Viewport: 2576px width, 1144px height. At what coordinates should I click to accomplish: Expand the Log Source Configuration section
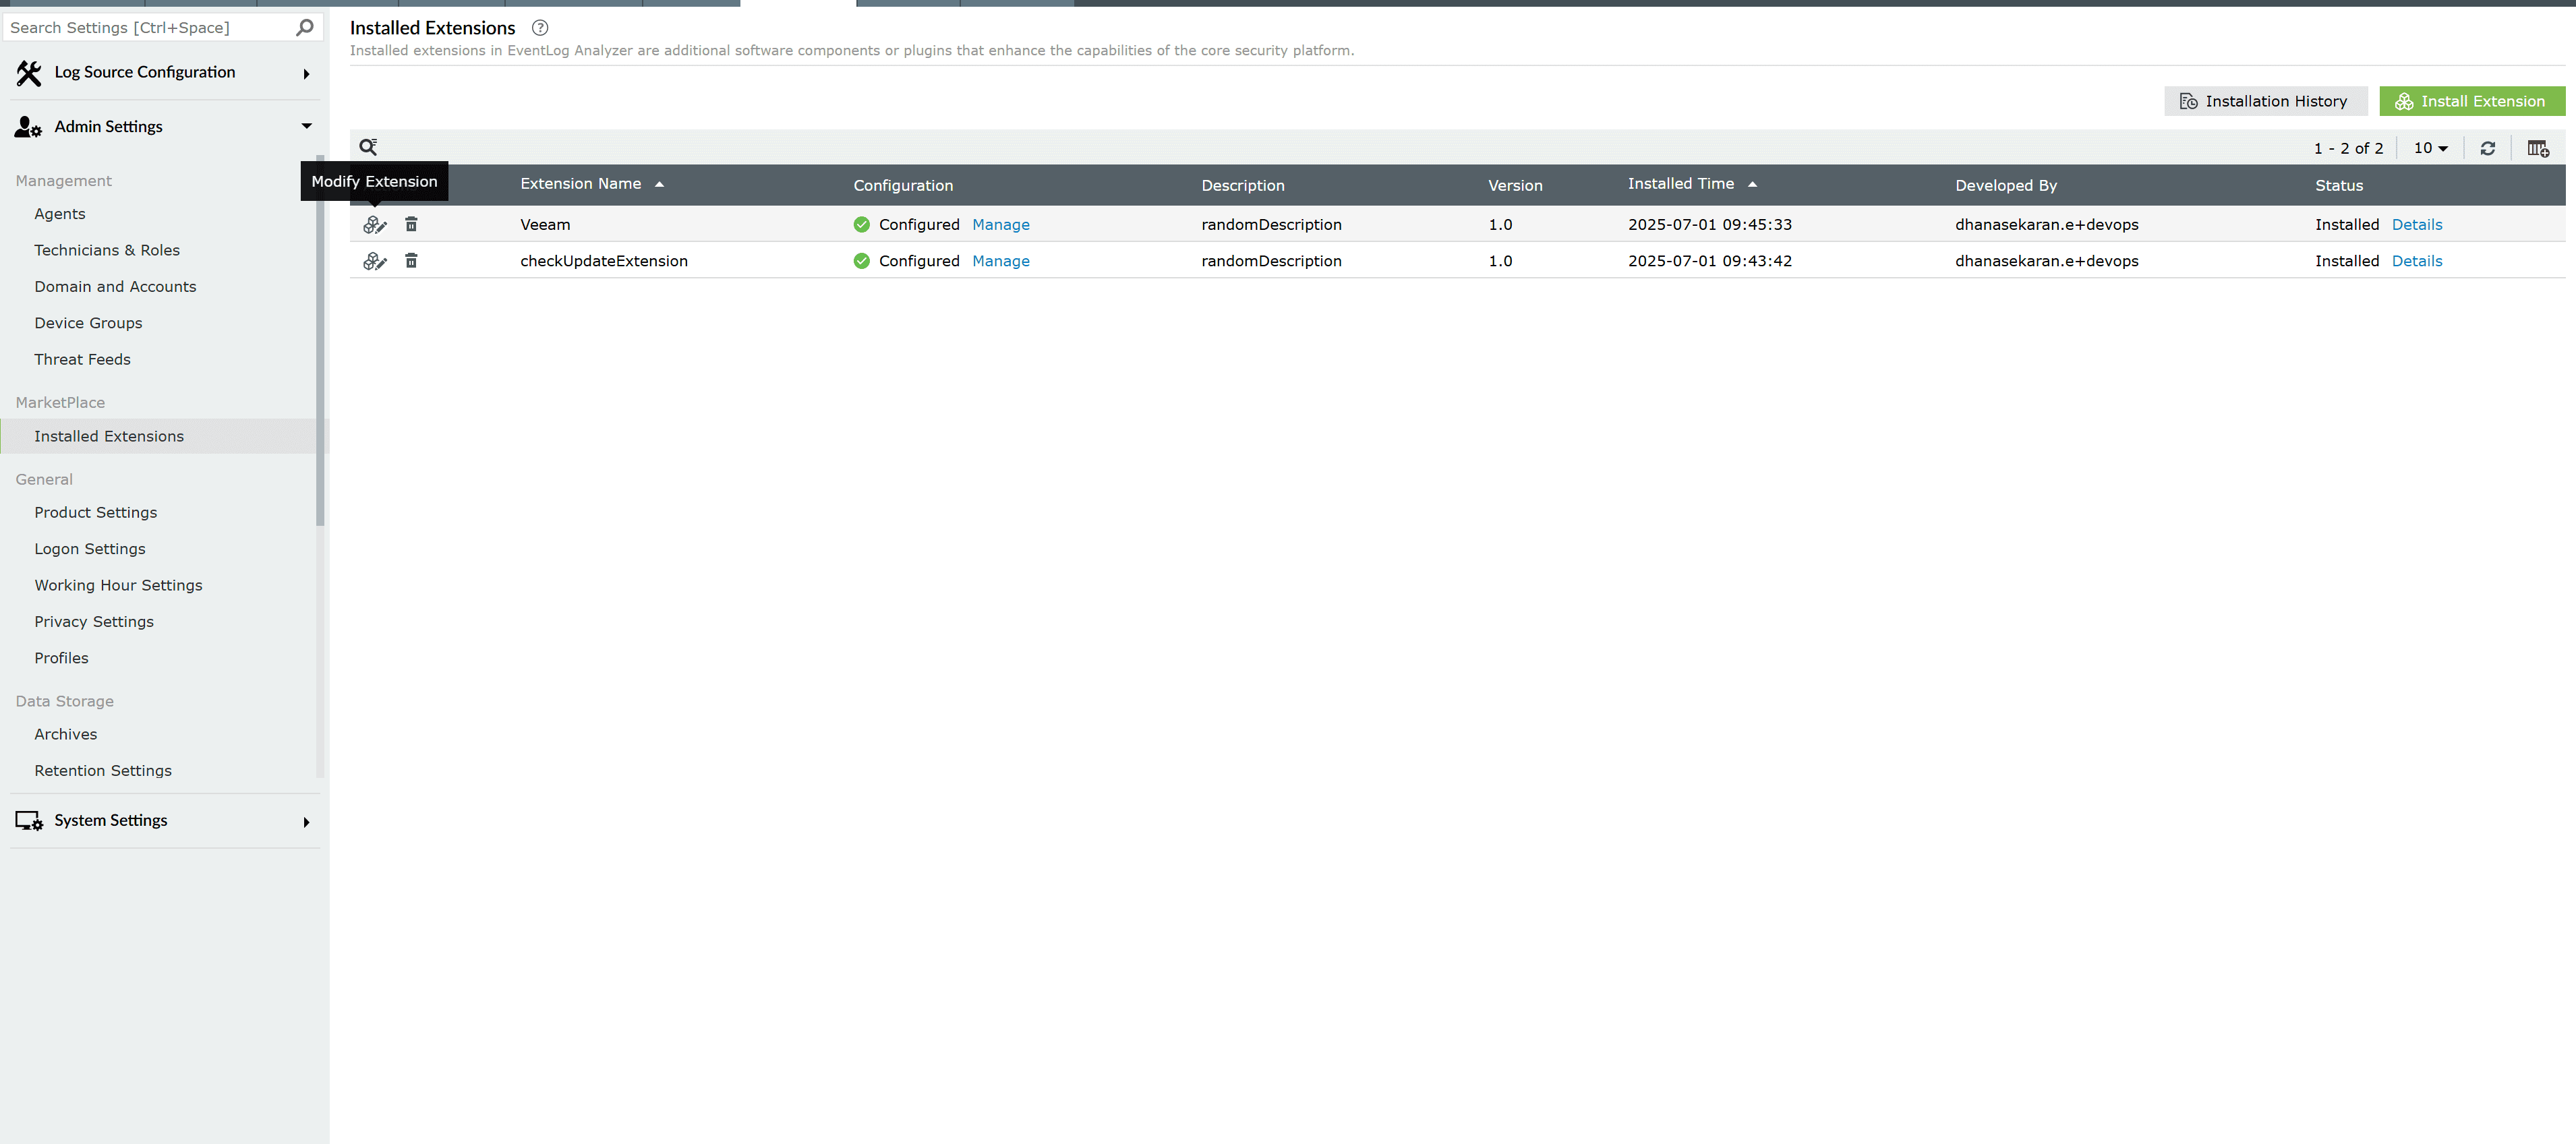coord(306,73)
